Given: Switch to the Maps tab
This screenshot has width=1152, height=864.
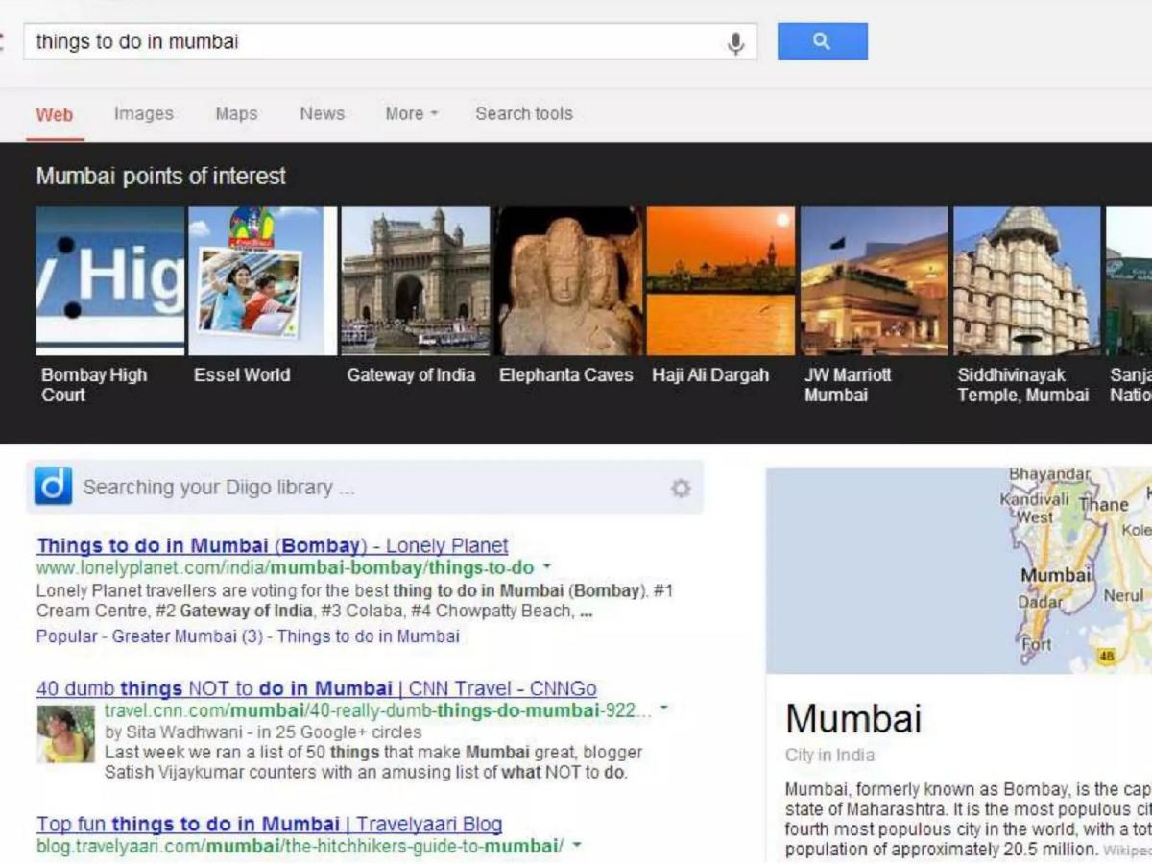Looking at the screenshot, I should tap(236, 113).
